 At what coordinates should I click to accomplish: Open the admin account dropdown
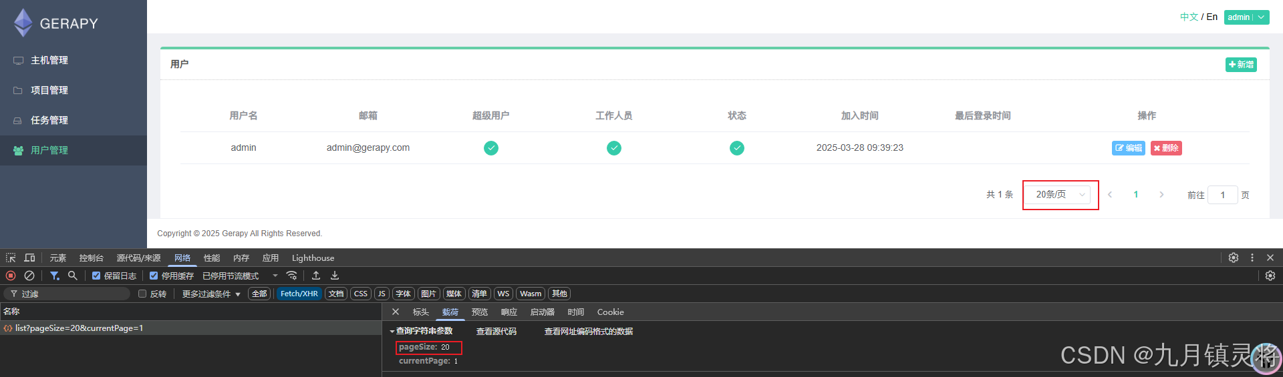point(1246,17)
